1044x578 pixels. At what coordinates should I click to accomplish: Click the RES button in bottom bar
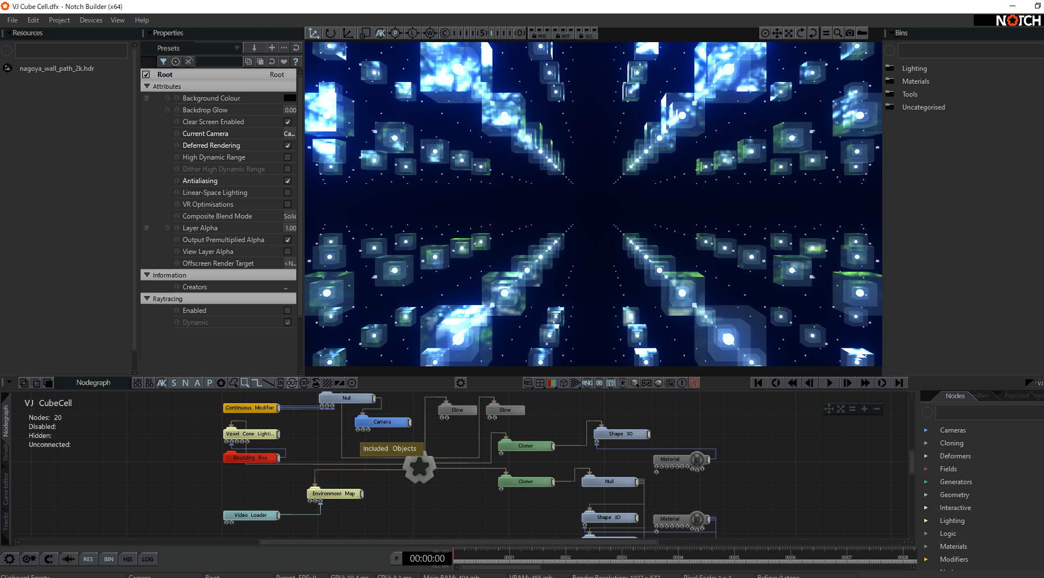click(x=88, y=559)
